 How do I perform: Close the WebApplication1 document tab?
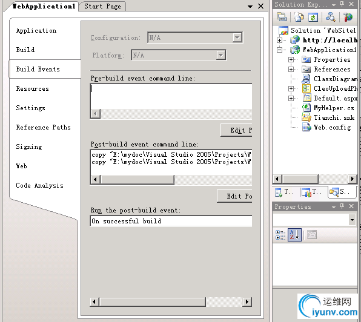click(260, 6)
